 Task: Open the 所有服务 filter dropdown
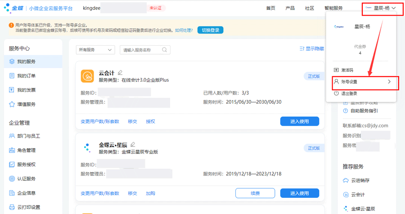[95, 50]
